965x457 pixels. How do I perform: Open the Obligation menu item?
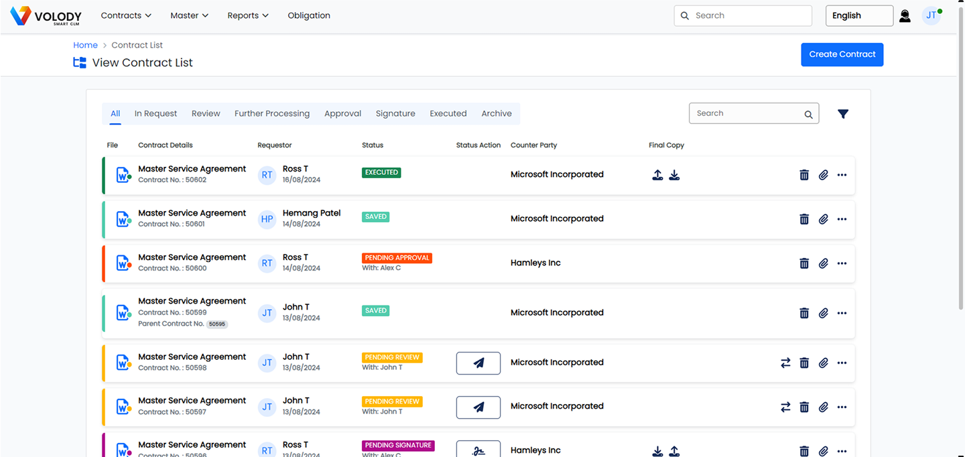pyautogui.click(x=309, y=15)
